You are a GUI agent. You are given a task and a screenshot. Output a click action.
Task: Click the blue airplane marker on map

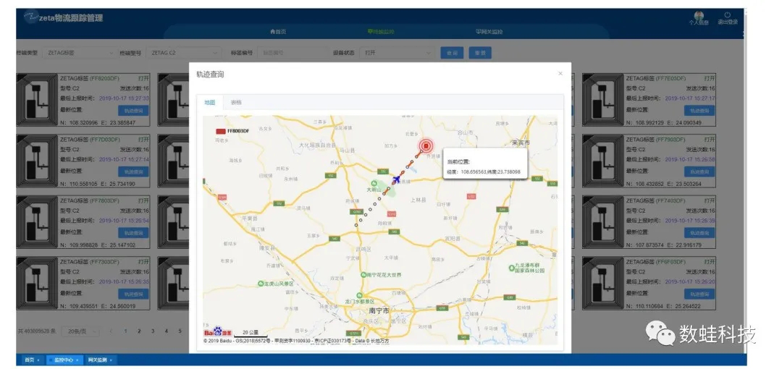point(398,178)
